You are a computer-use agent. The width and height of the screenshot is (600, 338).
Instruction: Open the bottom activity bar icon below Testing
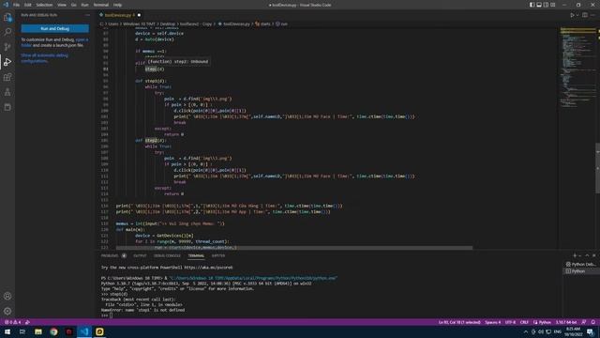coord(7,107)
